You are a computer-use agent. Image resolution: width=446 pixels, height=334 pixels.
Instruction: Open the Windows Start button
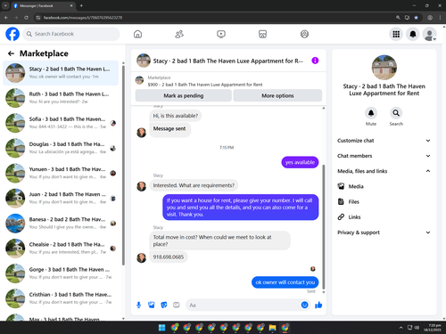tap(161, 328)
